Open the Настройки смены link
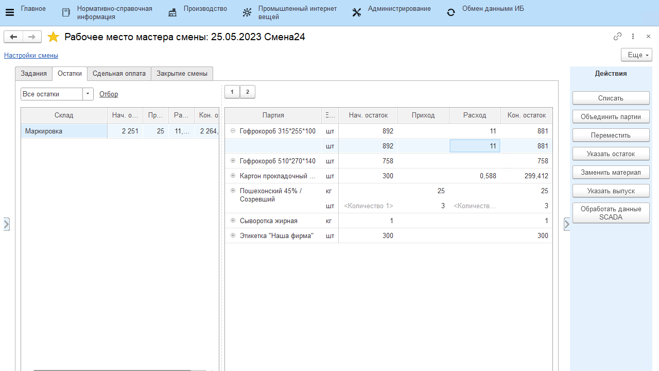This screenshot has height=371, width=659. pos(31,56)
